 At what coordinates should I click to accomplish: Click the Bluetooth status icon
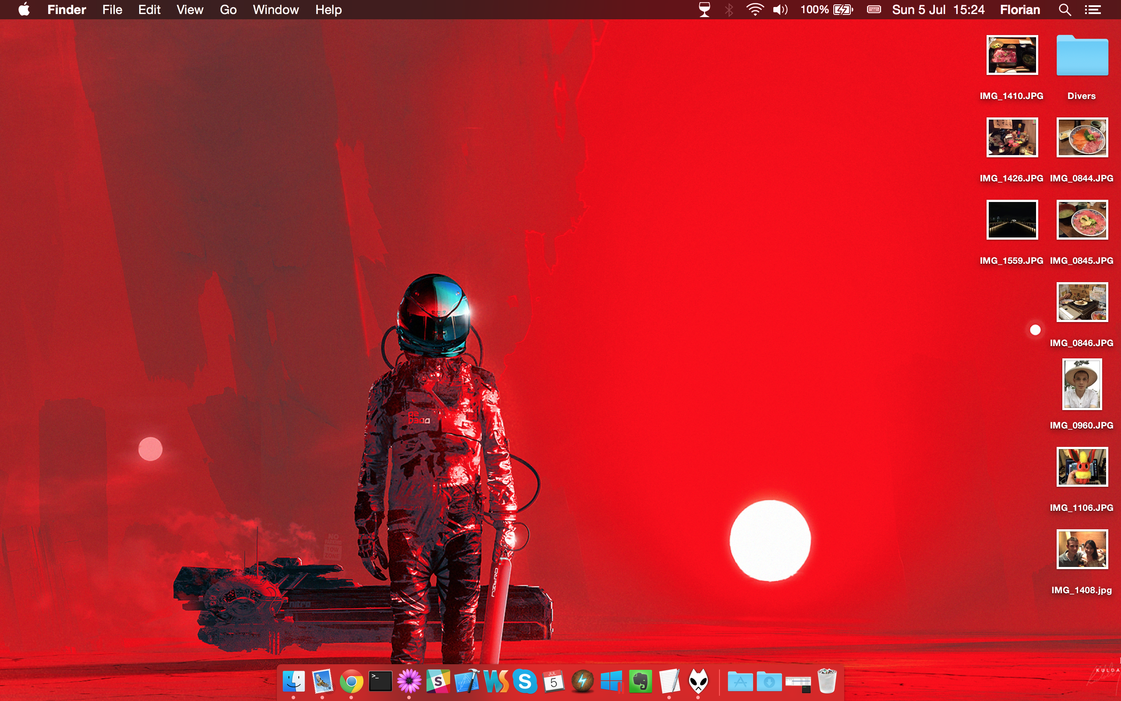click(x=729, y=10)
